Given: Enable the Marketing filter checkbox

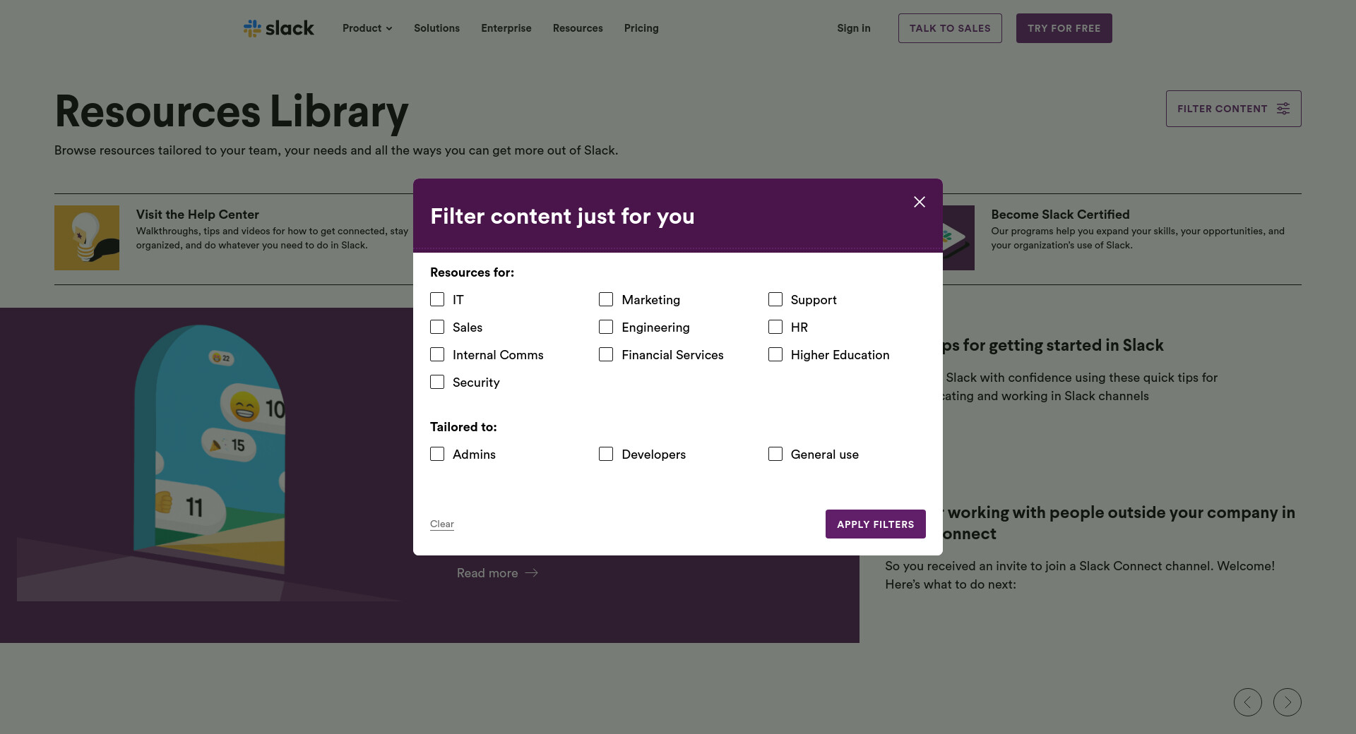Looking at the screenshot, I should pyautogui.click(x=606, y=300).
